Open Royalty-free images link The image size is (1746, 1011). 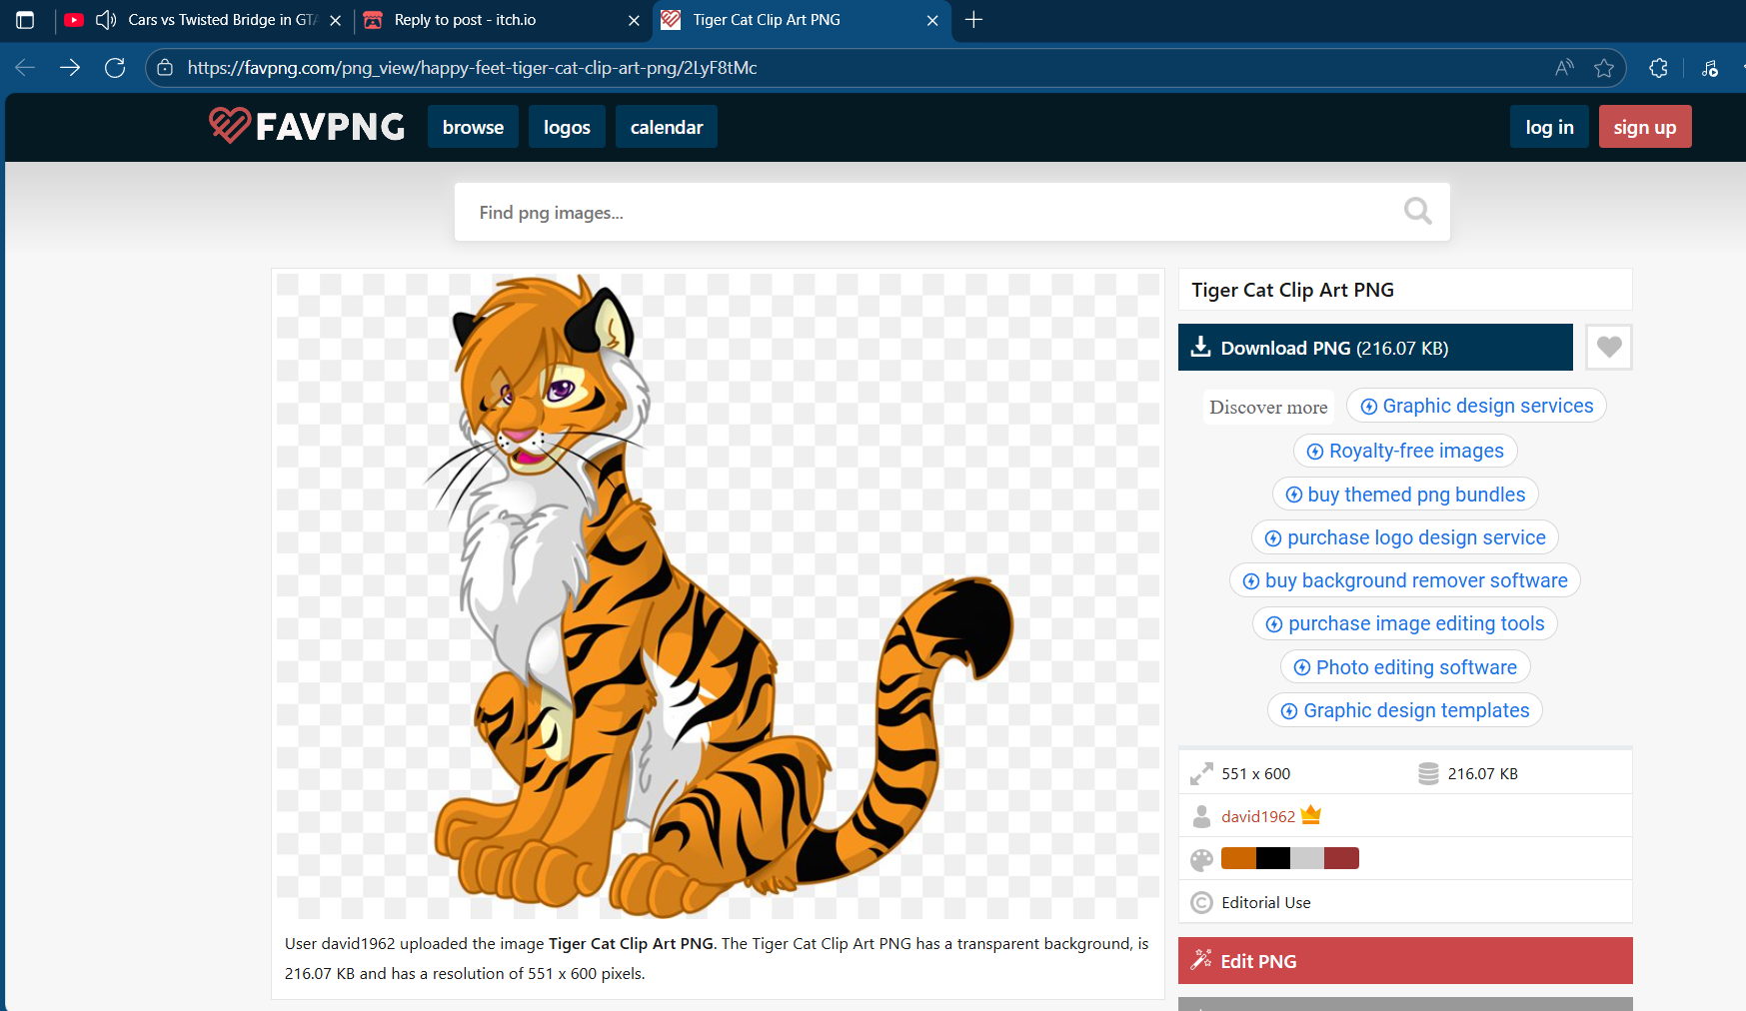(x=1405, y=451)
